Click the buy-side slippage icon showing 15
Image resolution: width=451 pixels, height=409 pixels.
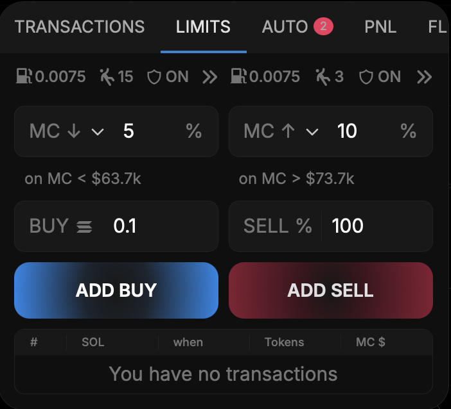coord(107,77)
